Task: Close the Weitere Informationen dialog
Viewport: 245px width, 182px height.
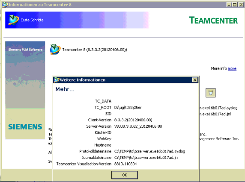Action: click(x=195, y=80)
